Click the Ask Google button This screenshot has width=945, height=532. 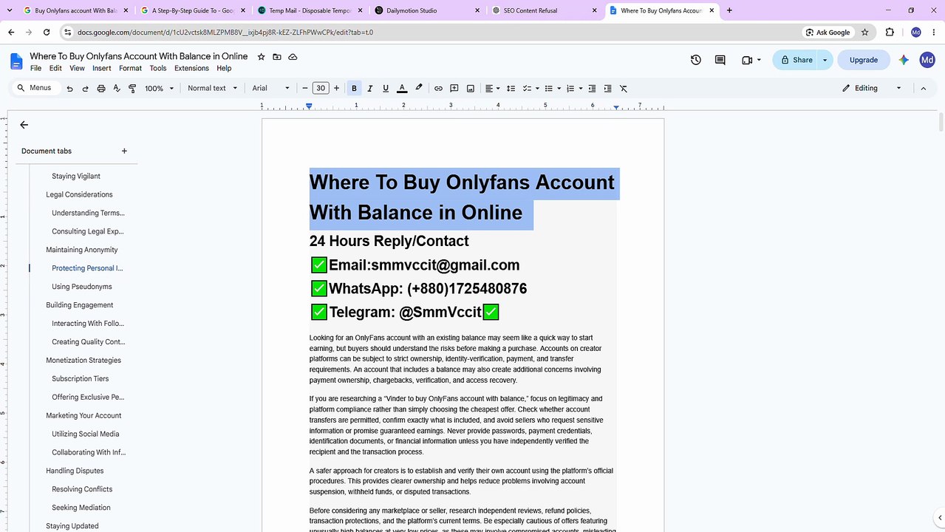click(828, 33)
